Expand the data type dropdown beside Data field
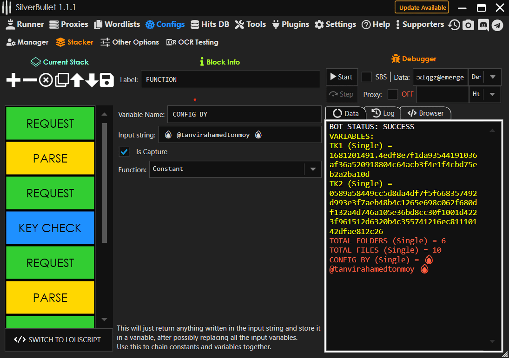The height and width of the screenshot is (358, 509). coord(492,77)
